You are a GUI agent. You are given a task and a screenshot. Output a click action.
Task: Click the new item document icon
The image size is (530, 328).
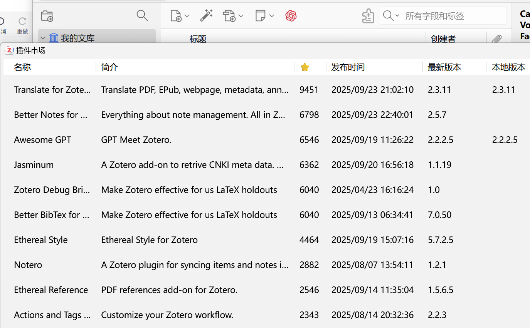176,16
